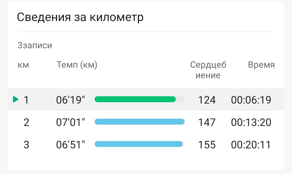This screenshot has height=174, width=292.
Task: Tap the 07'01" pace value
Action: pos(71,122)
